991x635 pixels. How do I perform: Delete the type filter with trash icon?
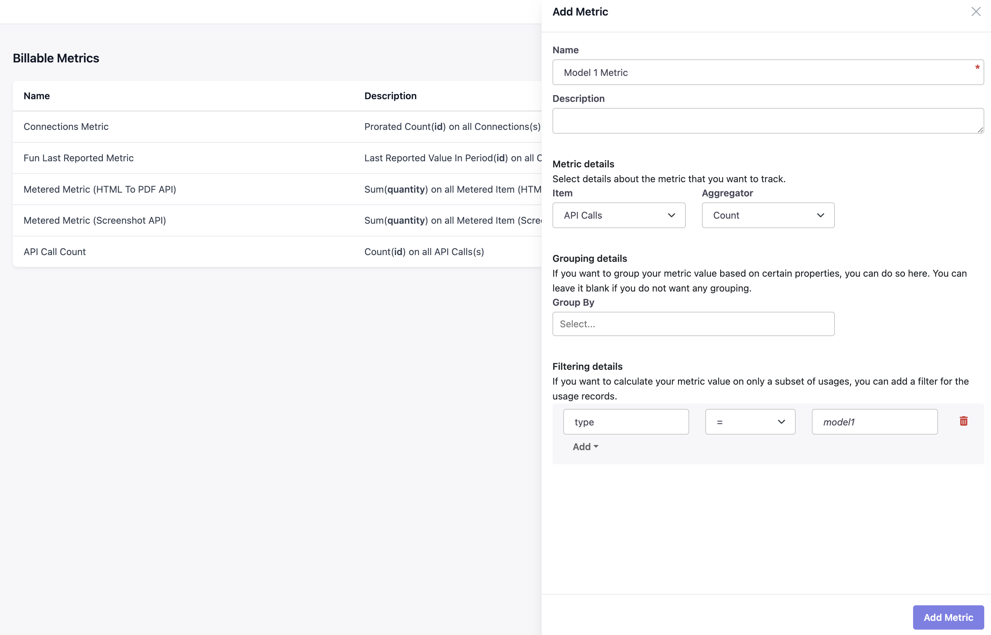[x=963, y=421]
